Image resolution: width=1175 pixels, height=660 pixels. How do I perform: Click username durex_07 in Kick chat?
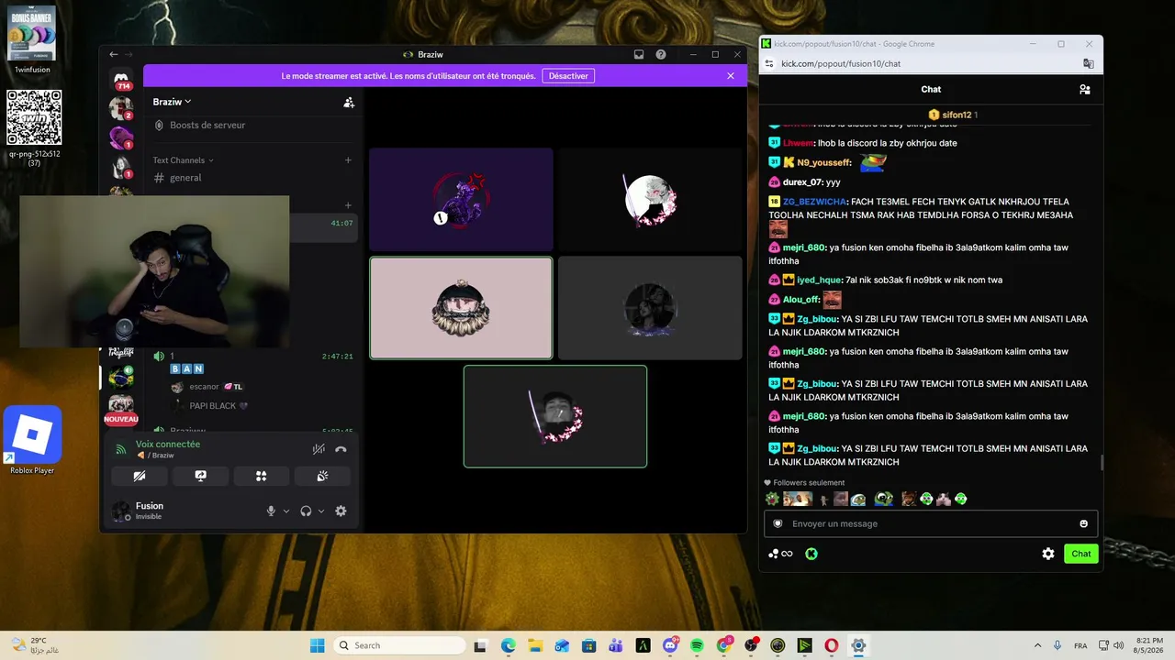(x=802, y=182)
